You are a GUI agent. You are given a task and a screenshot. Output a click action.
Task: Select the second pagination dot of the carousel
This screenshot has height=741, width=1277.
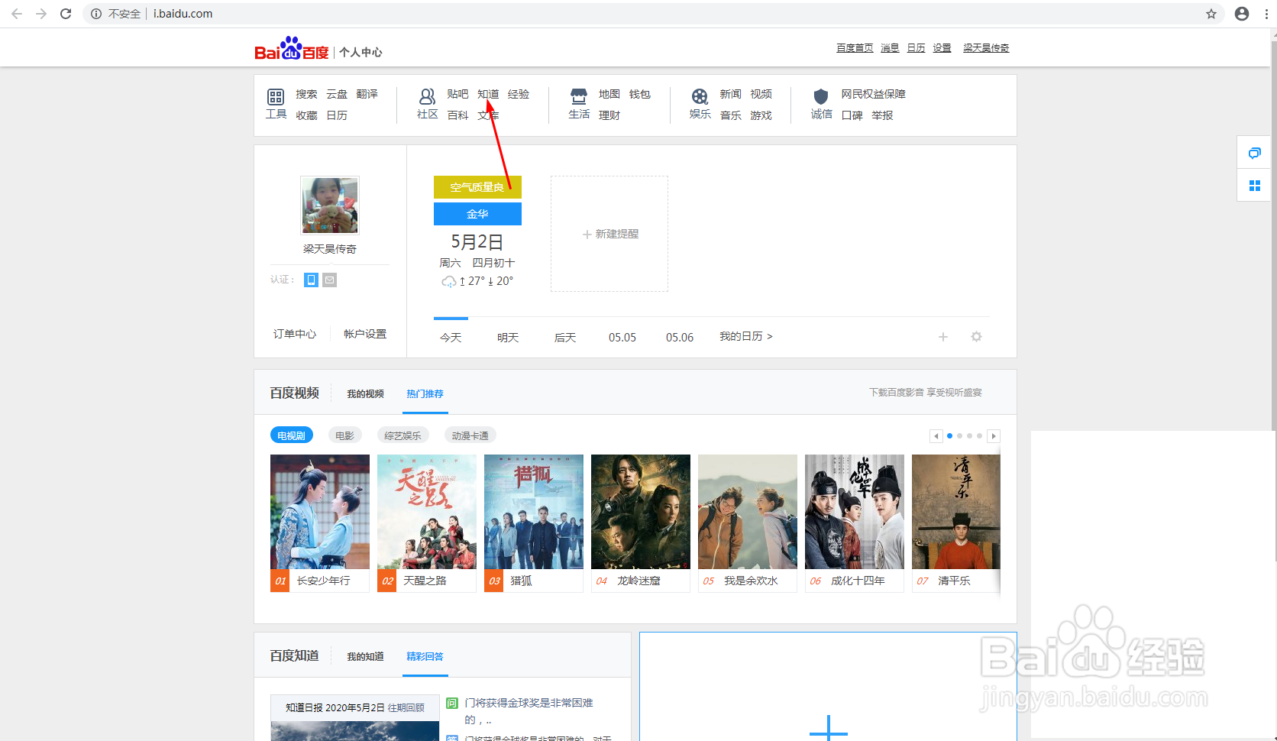pyautogui.click(x=959, y=435)
